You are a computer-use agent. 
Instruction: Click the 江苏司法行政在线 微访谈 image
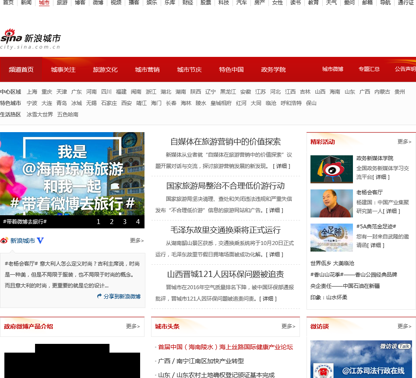(361, 359)
